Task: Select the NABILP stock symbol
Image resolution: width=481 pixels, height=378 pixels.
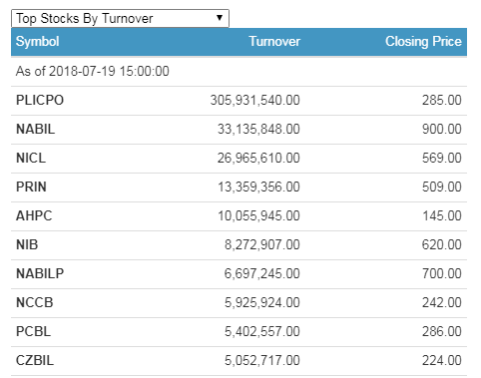Action: coord(40,273)
